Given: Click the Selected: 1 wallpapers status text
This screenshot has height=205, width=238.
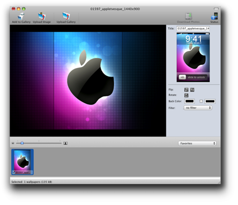Looking at the screenshot, I should tap(32, 182).
